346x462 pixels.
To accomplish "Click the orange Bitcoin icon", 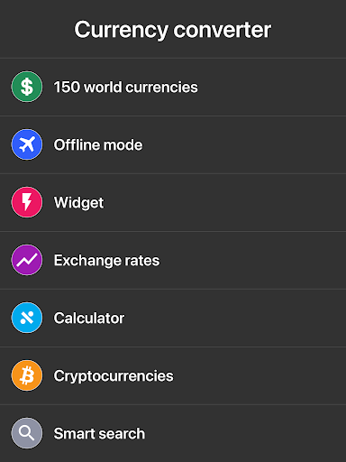I will [27, 375].
